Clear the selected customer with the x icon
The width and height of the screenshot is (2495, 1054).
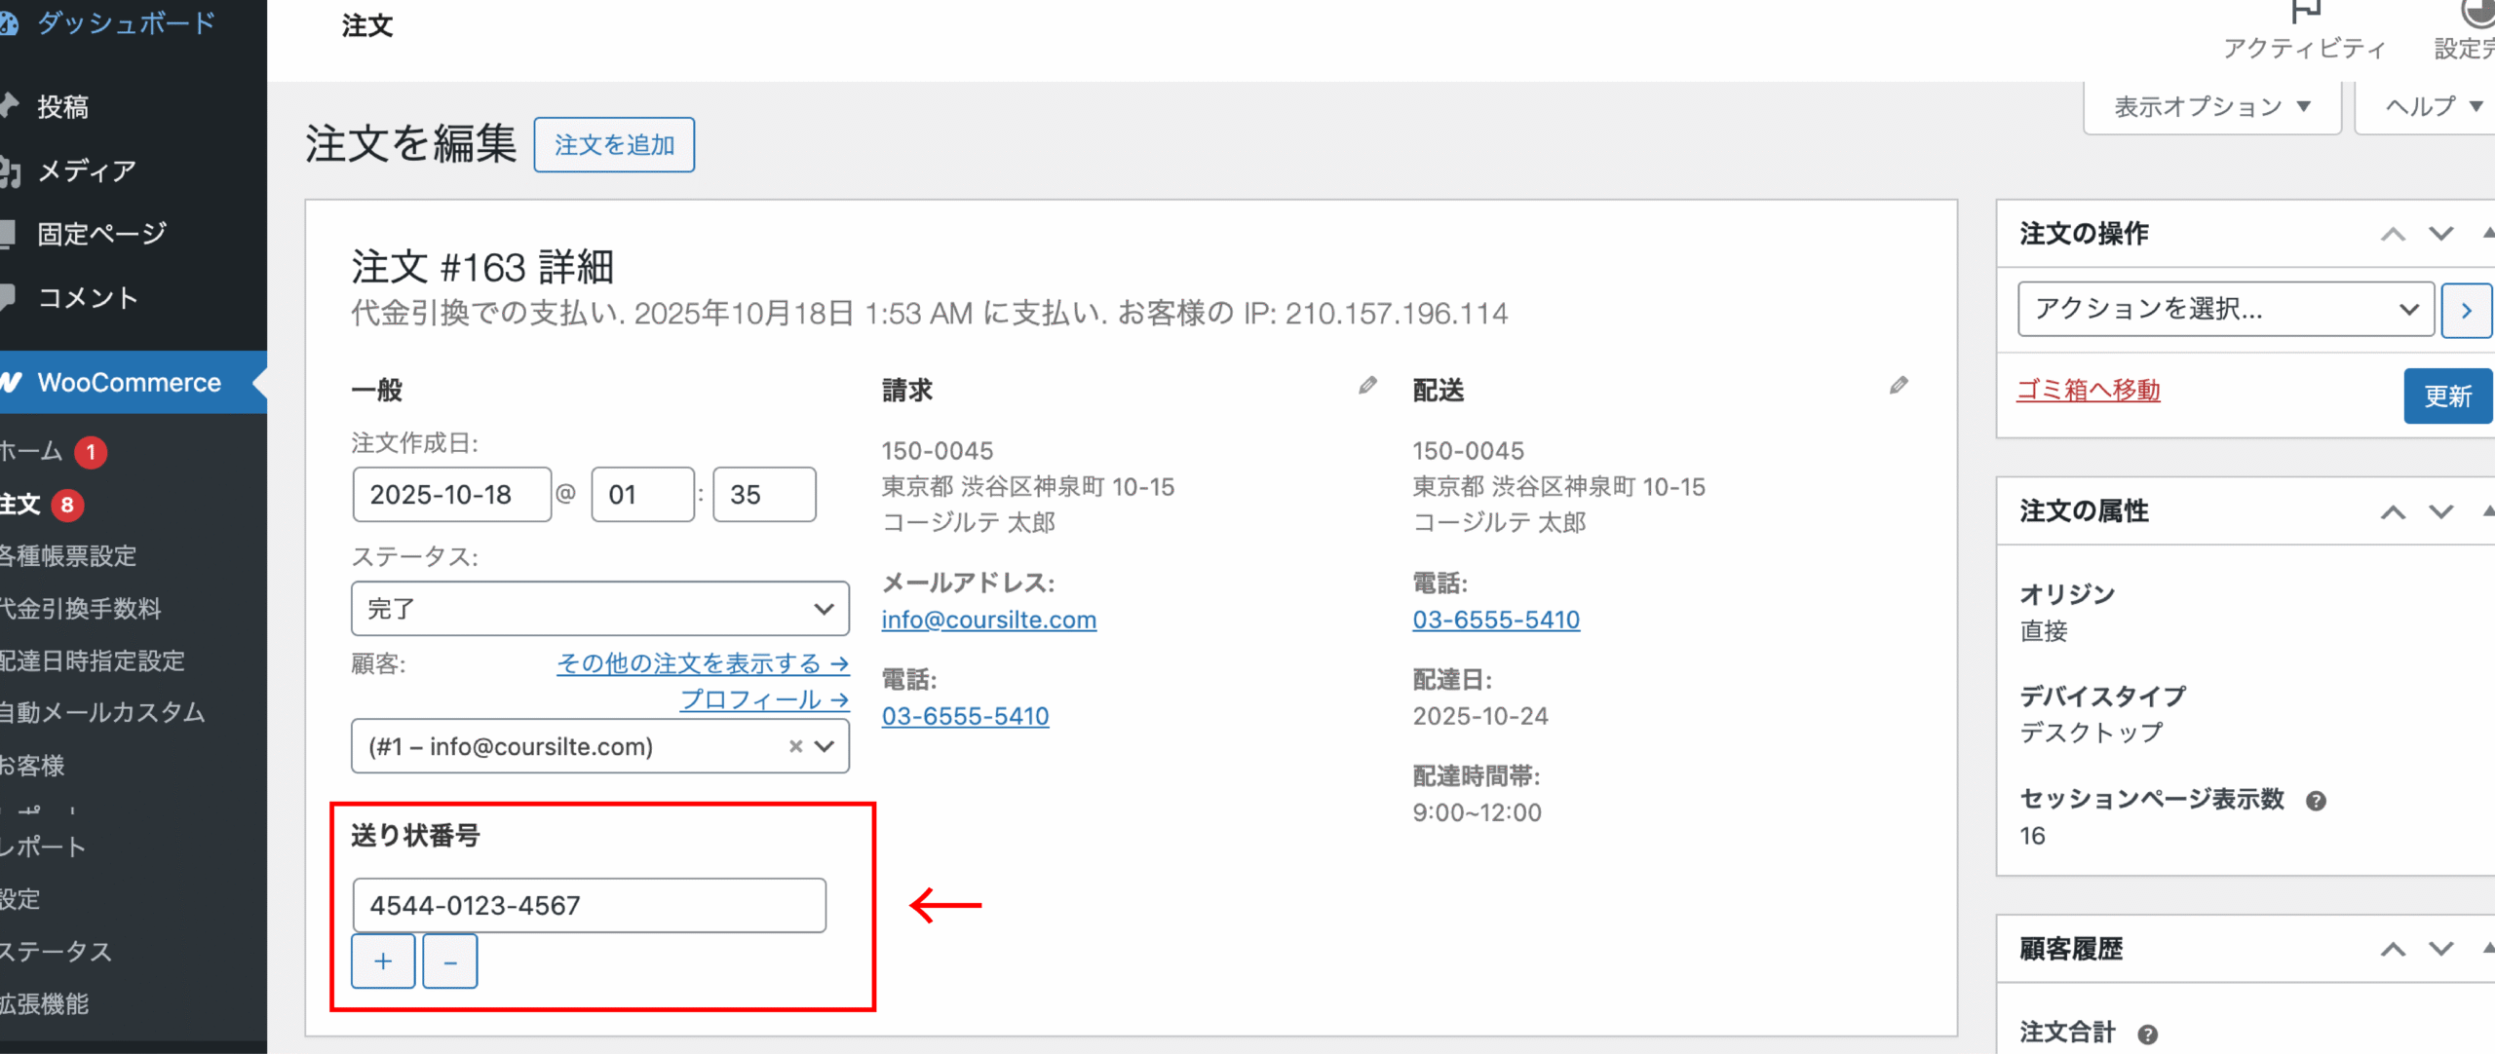(795, 746)
